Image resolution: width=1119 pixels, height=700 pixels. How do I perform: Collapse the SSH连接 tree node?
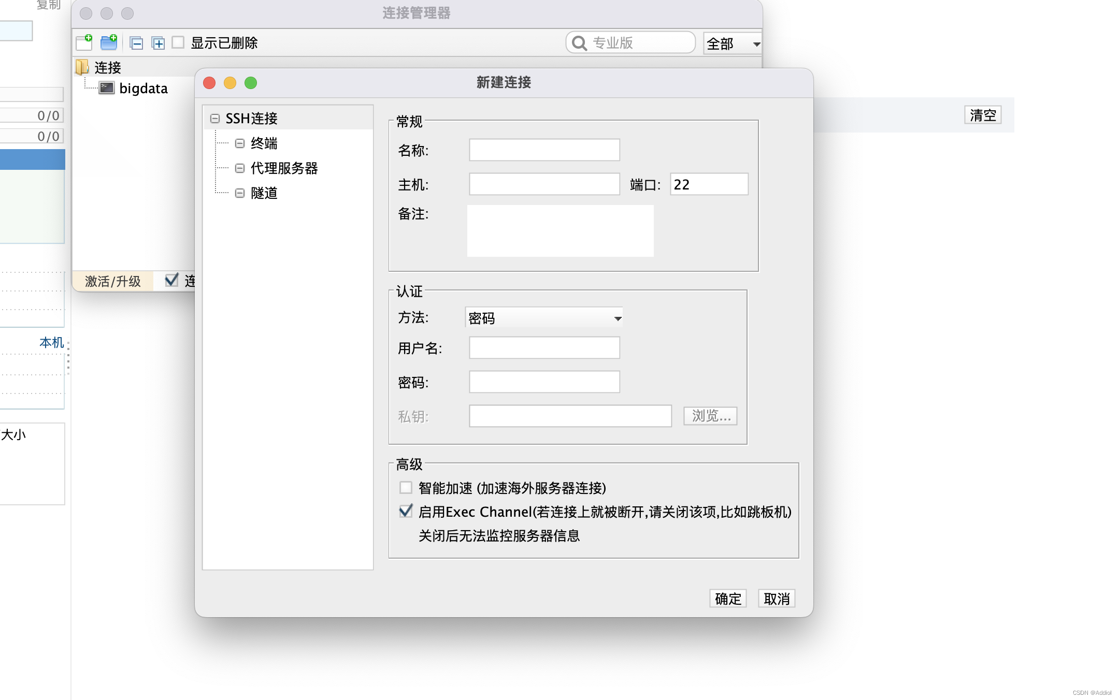[x=215, y=119]
